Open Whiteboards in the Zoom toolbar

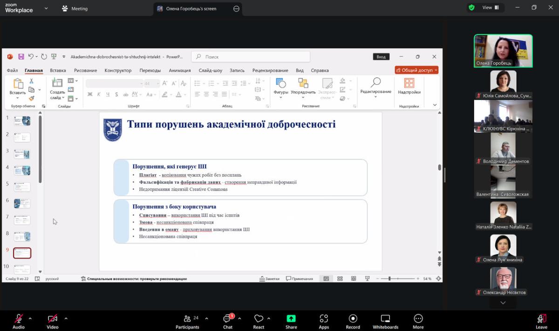(x=385, y=319)
